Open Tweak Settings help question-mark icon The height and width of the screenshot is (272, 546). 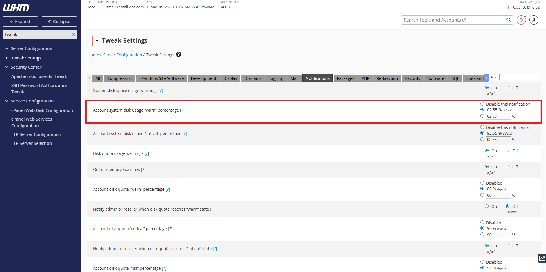click(x=179, y=55)
